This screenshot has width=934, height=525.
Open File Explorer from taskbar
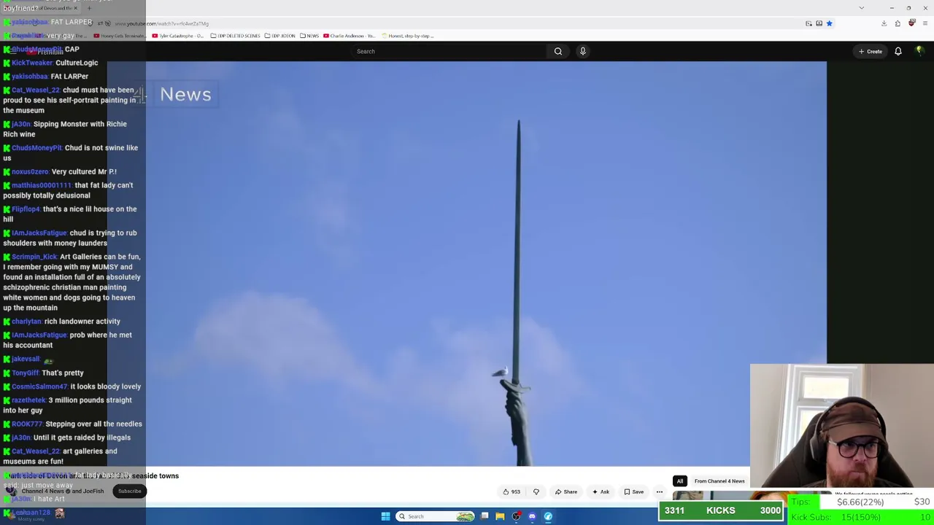500,516
